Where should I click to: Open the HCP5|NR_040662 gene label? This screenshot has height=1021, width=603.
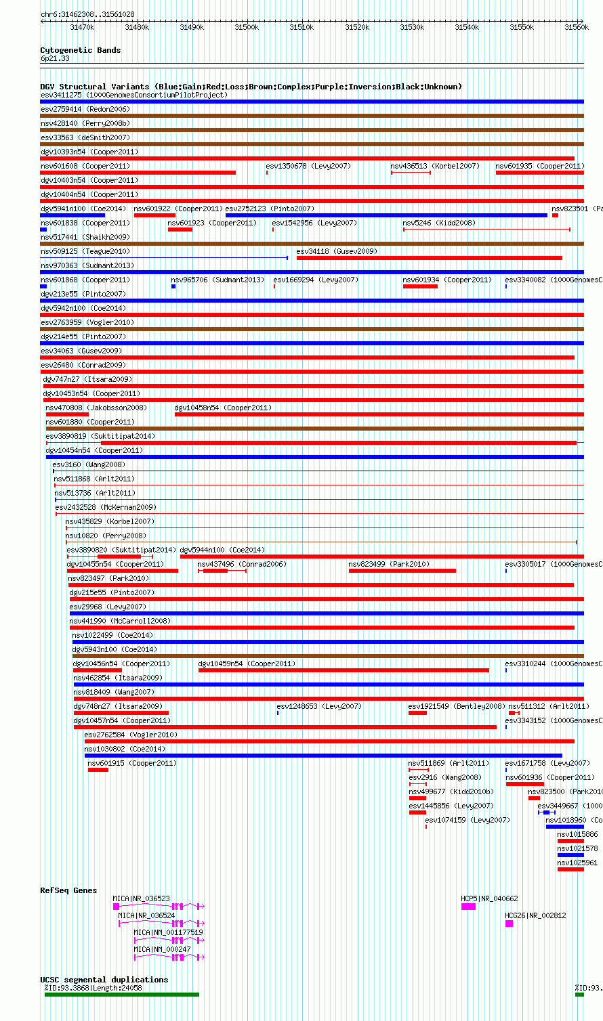489,898
